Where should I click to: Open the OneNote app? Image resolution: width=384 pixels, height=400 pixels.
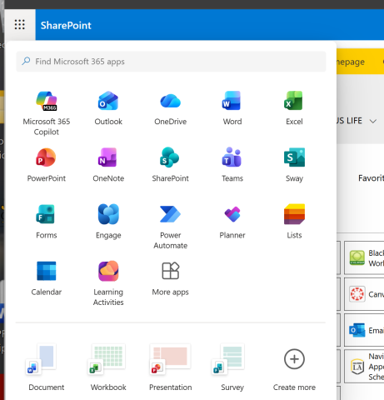(108, 165)
